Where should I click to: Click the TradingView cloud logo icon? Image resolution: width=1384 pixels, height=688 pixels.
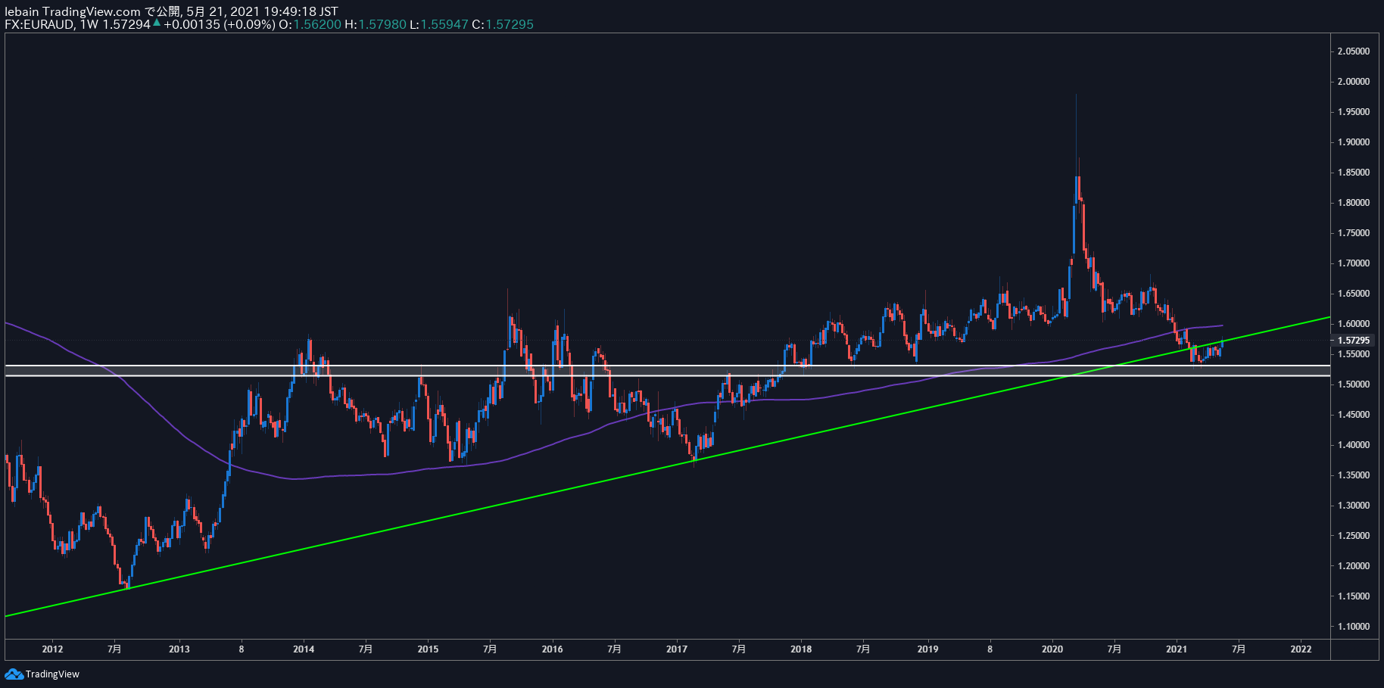coord(14,674)
